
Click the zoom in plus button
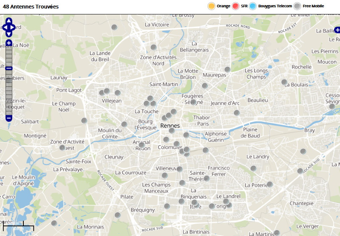tap(9, 43)
